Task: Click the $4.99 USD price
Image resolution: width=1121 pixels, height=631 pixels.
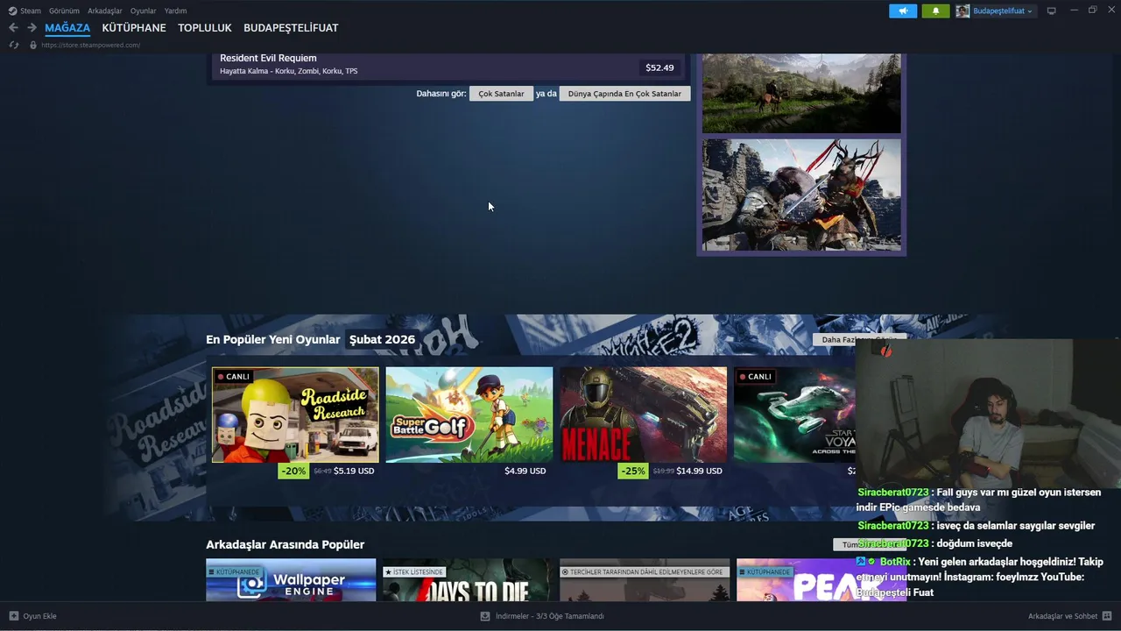Action: tap(525, 471)
